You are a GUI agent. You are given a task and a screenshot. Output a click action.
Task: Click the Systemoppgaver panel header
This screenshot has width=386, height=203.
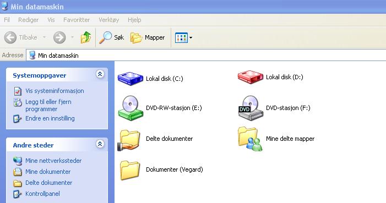(57, 75)
